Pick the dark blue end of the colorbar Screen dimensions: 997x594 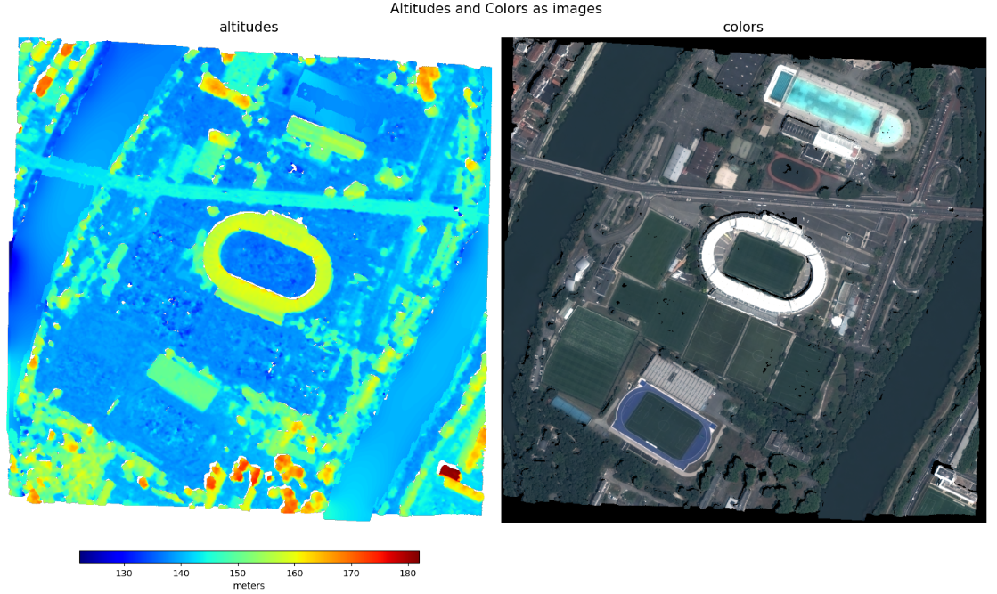click(84, 557)
